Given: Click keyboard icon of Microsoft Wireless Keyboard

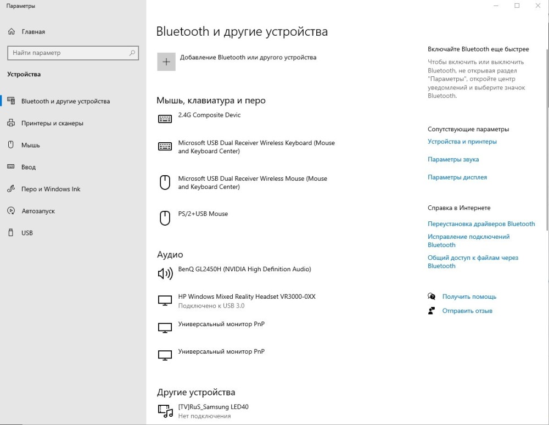Looking at the screenshot, I should [165, 147].
